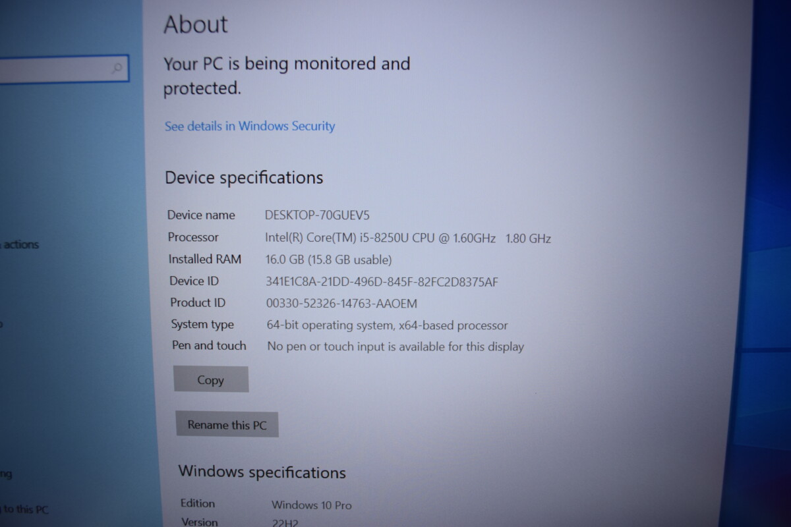Open See details in Windows Security link

click(250, 126)
